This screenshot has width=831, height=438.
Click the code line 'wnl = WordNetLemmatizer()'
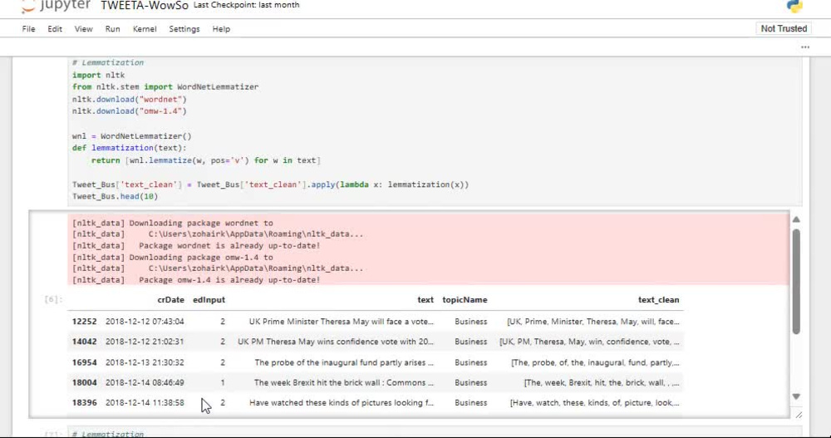131,136
